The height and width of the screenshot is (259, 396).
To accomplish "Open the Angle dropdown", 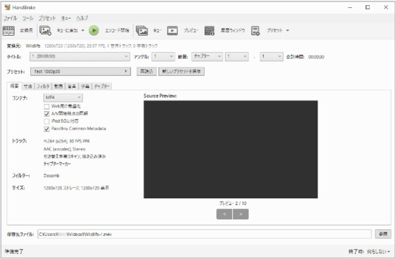I will 163,57.
